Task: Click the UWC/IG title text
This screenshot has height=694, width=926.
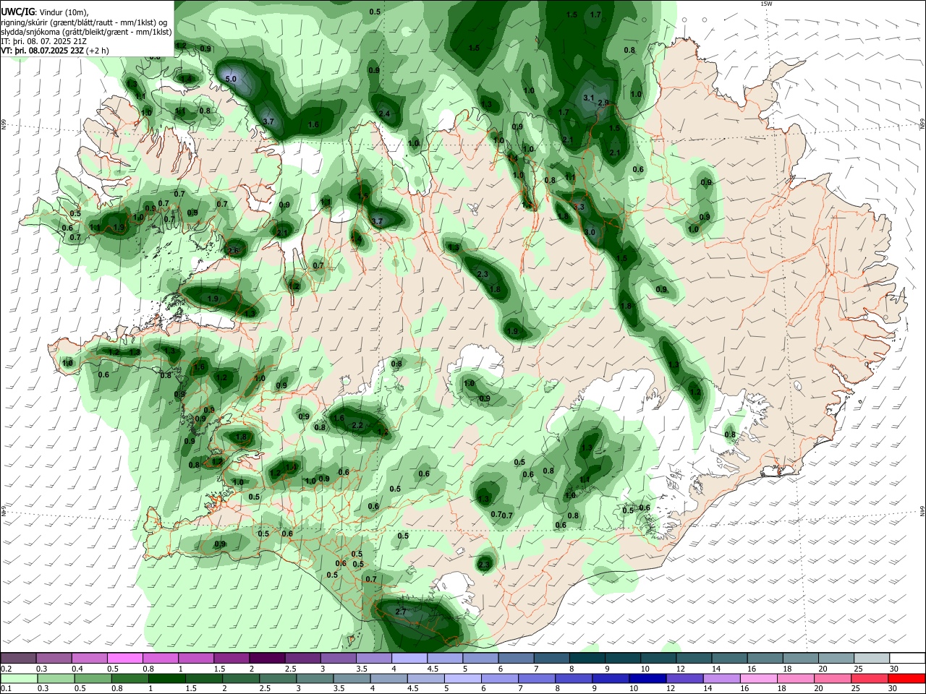Action: (x=17, y=12)
